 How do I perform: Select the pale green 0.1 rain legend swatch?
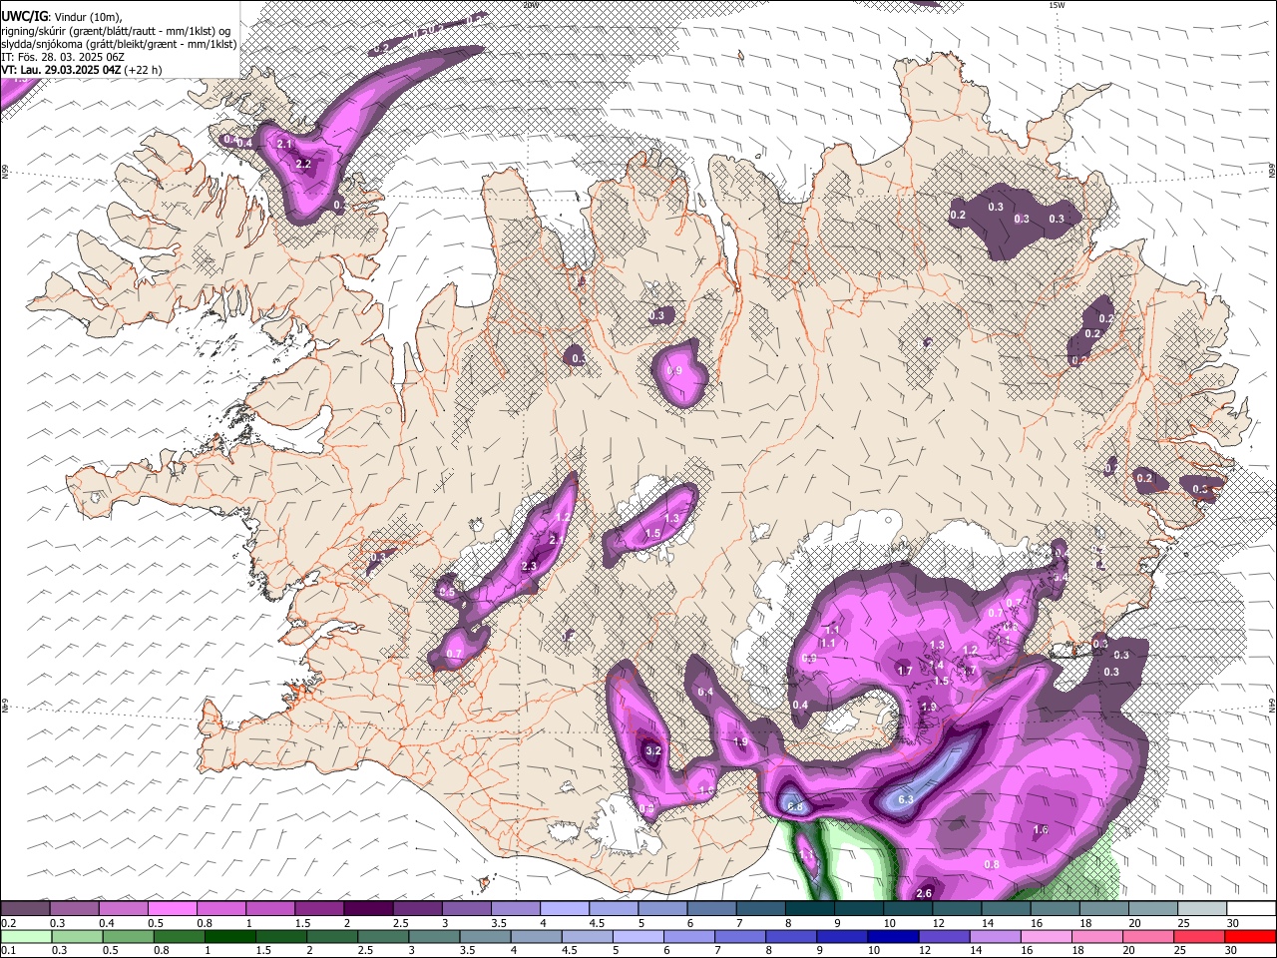pos(26,937)
